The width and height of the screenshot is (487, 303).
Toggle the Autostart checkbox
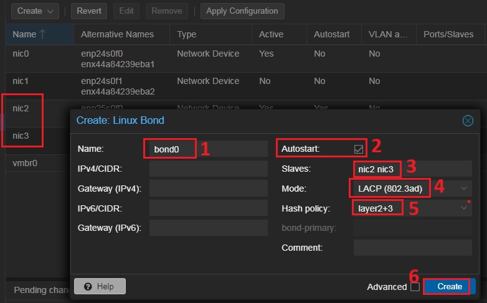(x=359, y=149)
